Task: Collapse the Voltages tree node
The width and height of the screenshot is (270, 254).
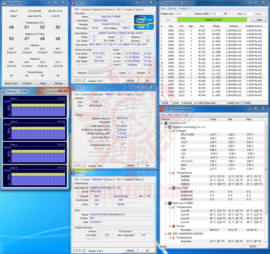Action: [170, 131]
